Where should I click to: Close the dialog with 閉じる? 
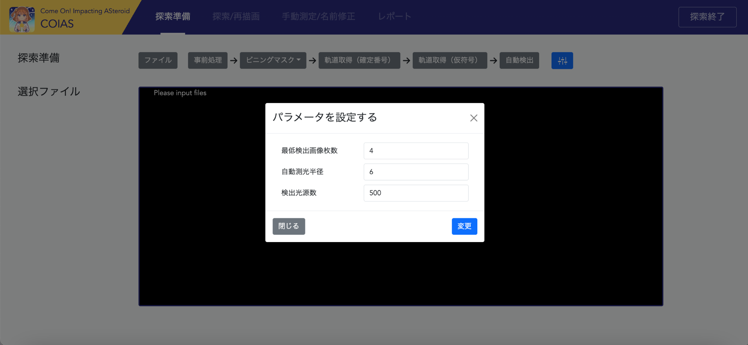point(288,226)
